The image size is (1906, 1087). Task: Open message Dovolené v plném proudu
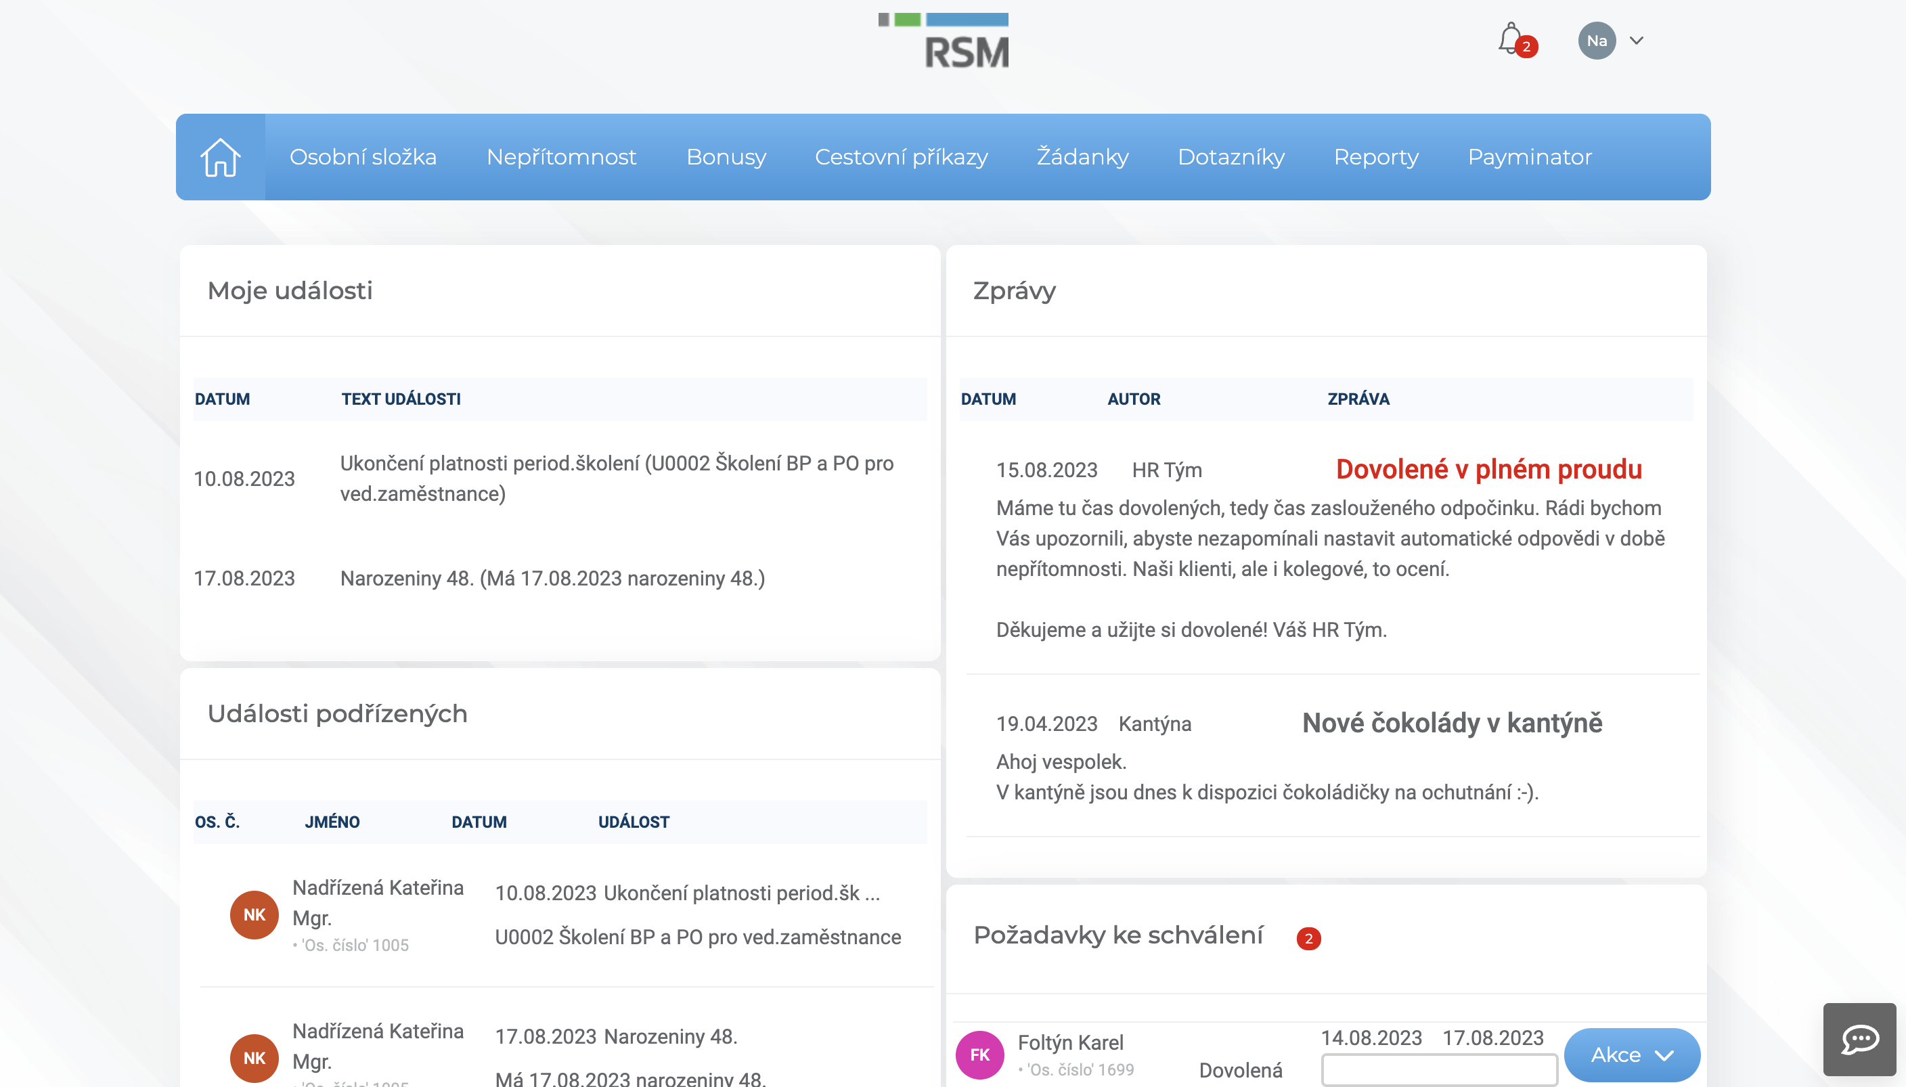click(1488, 469)
